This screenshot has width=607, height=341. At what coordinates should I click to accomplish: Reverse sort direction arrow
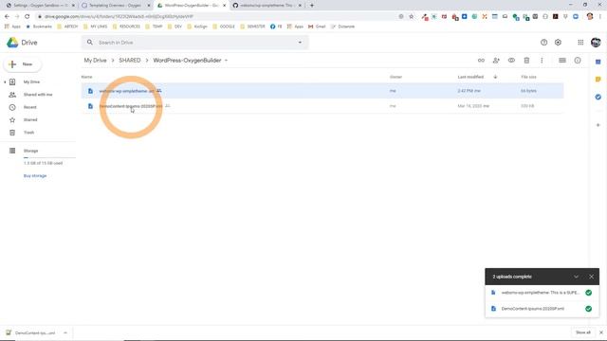495,77
